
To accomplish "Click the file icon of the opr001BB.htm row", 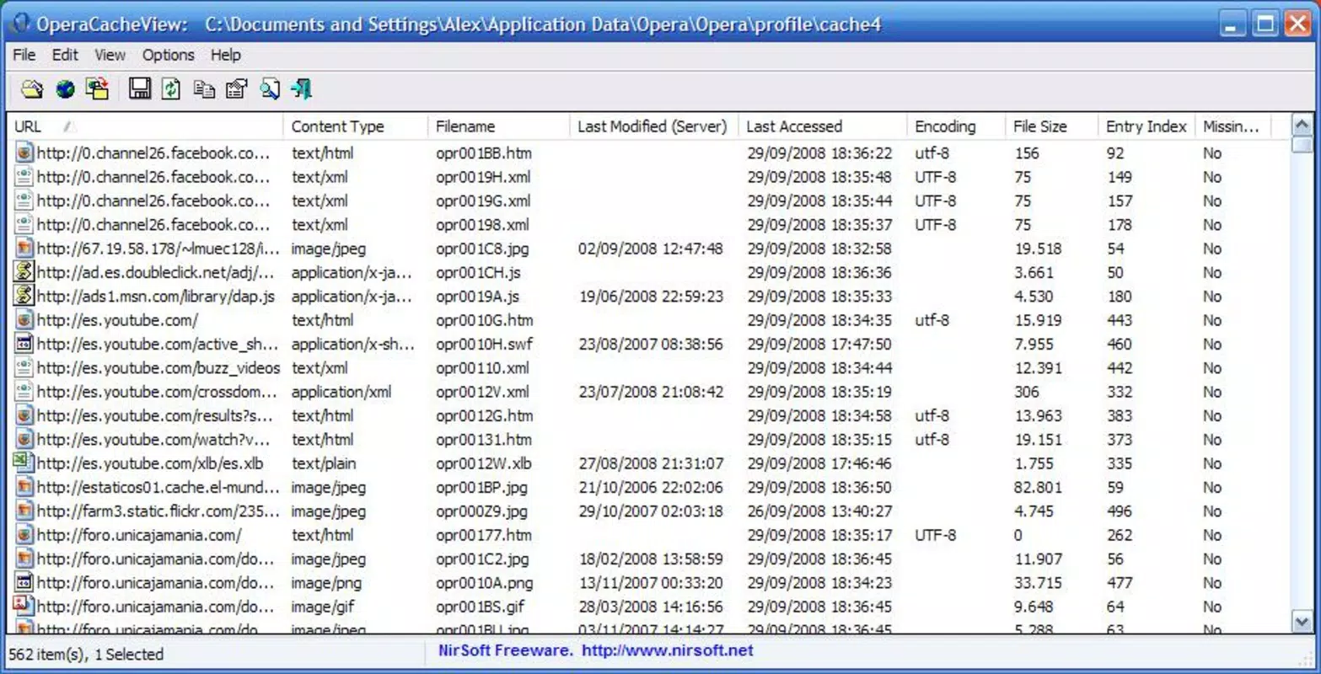I will pyautogui.click(x=24, y=152).
